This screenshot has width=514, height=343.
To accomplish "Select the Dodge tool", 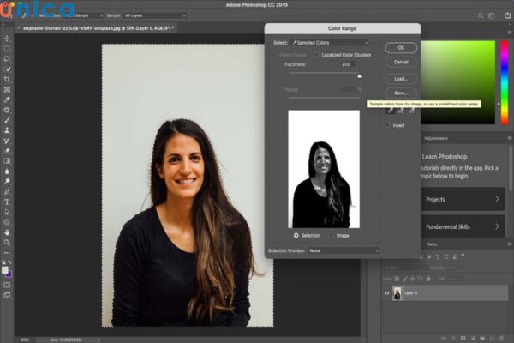I will 7,182.
